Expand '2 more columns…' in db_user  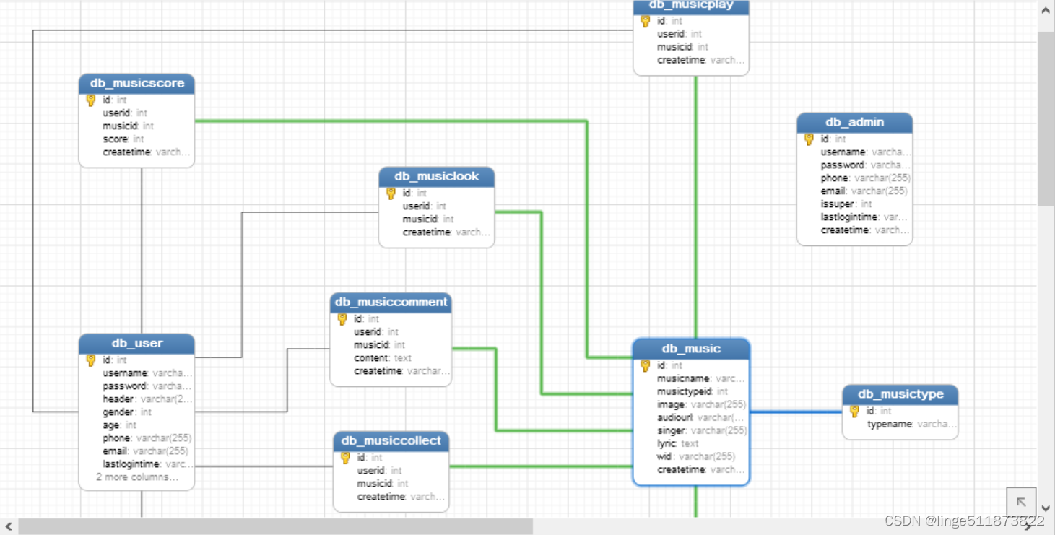coord(137,477)
